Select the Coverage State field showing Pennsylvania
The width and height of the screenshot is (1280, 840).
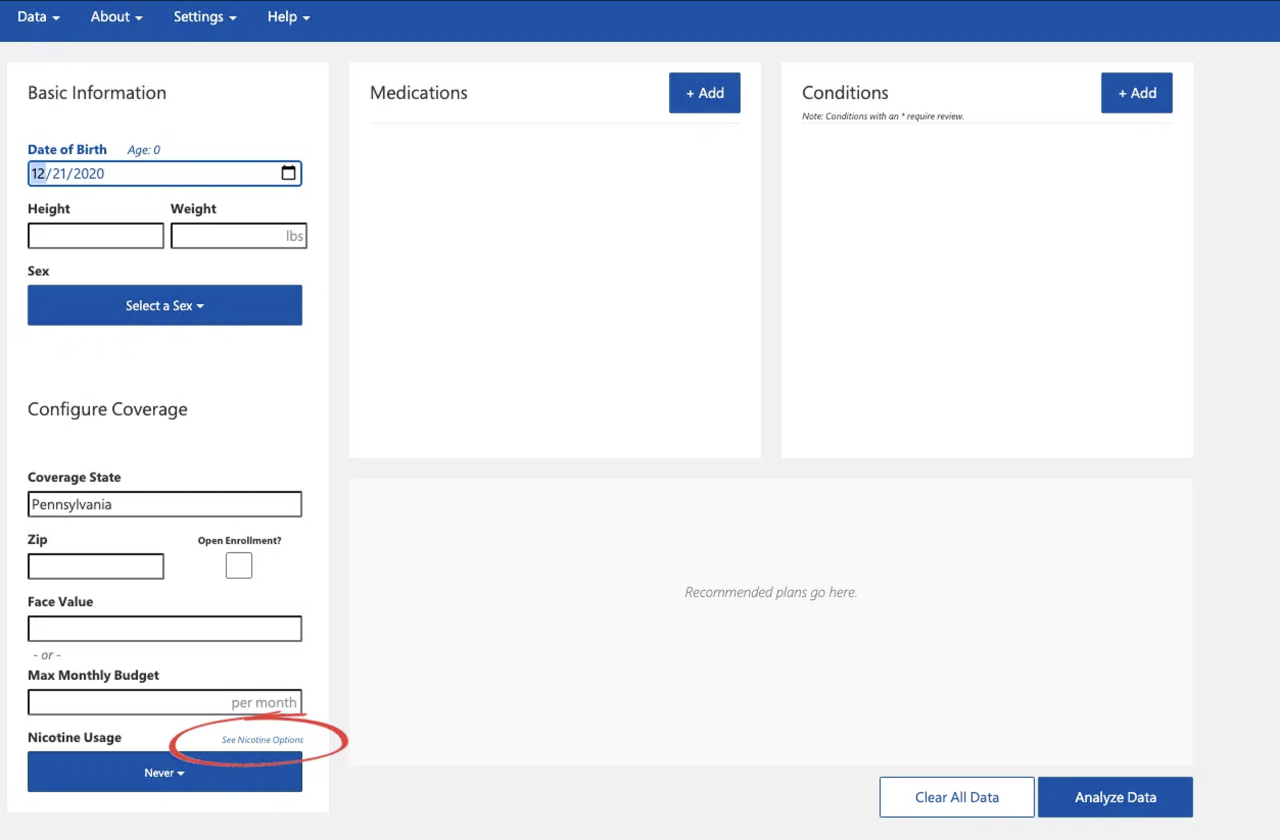[x=164, y=504]
